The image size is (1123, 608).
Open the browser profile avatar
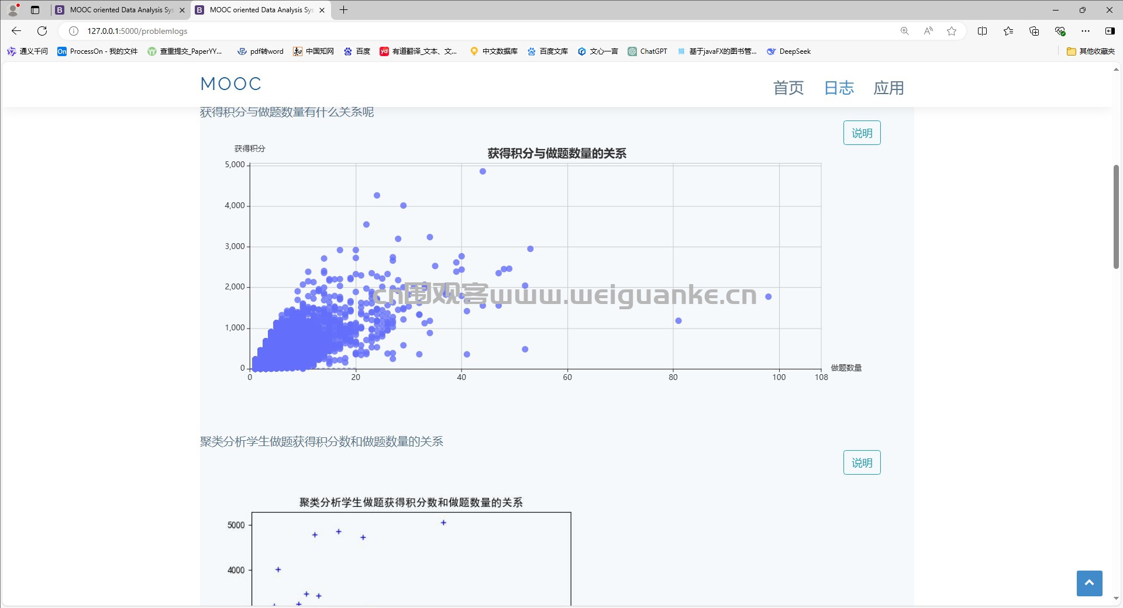point(13,9)
